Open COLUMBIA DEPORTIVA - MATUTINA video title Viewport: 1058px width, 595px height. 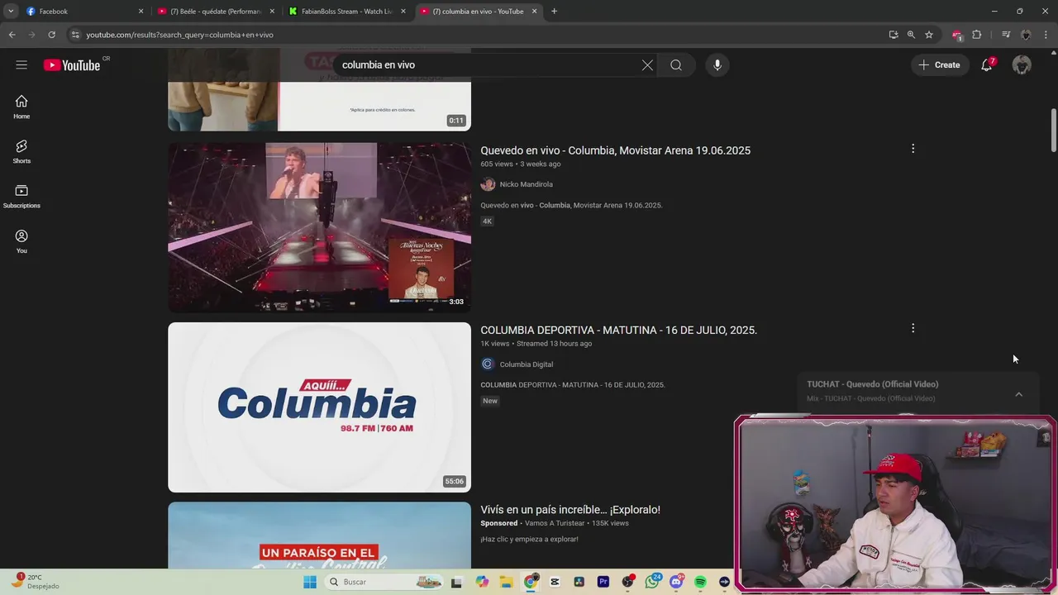619,330
